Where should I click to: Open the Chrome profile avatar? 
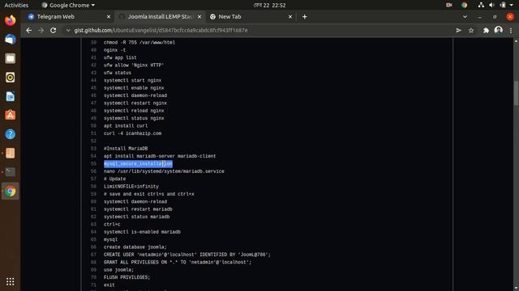(x=499, y=31)
